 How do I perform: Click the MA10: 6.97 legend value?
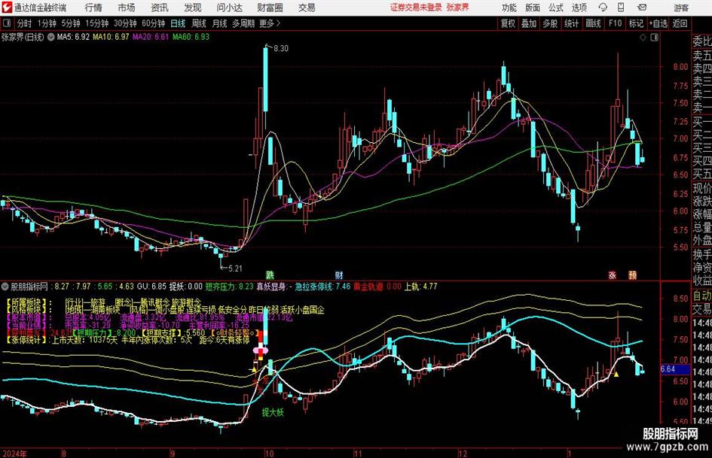click(112, 37)
